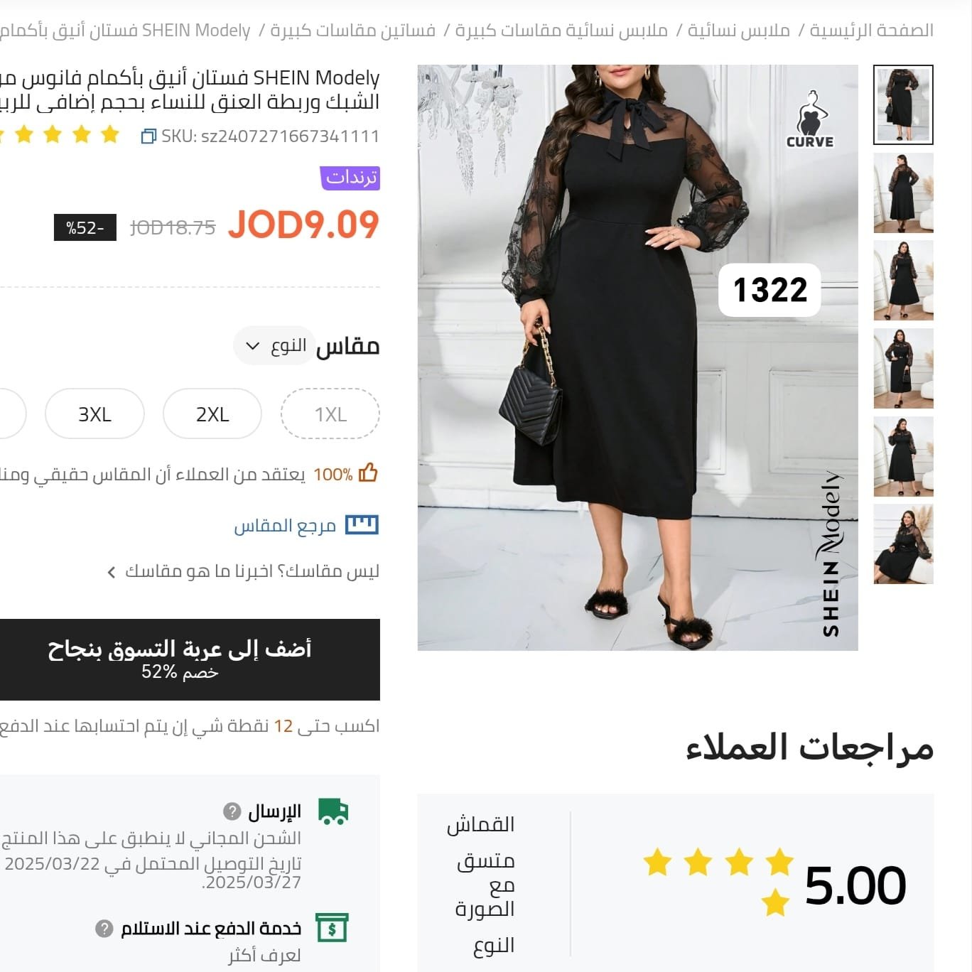Viewport: 972px width, 972px height.
Task: Click the Curve badge on product image
Action: click(x=810, y=119)
